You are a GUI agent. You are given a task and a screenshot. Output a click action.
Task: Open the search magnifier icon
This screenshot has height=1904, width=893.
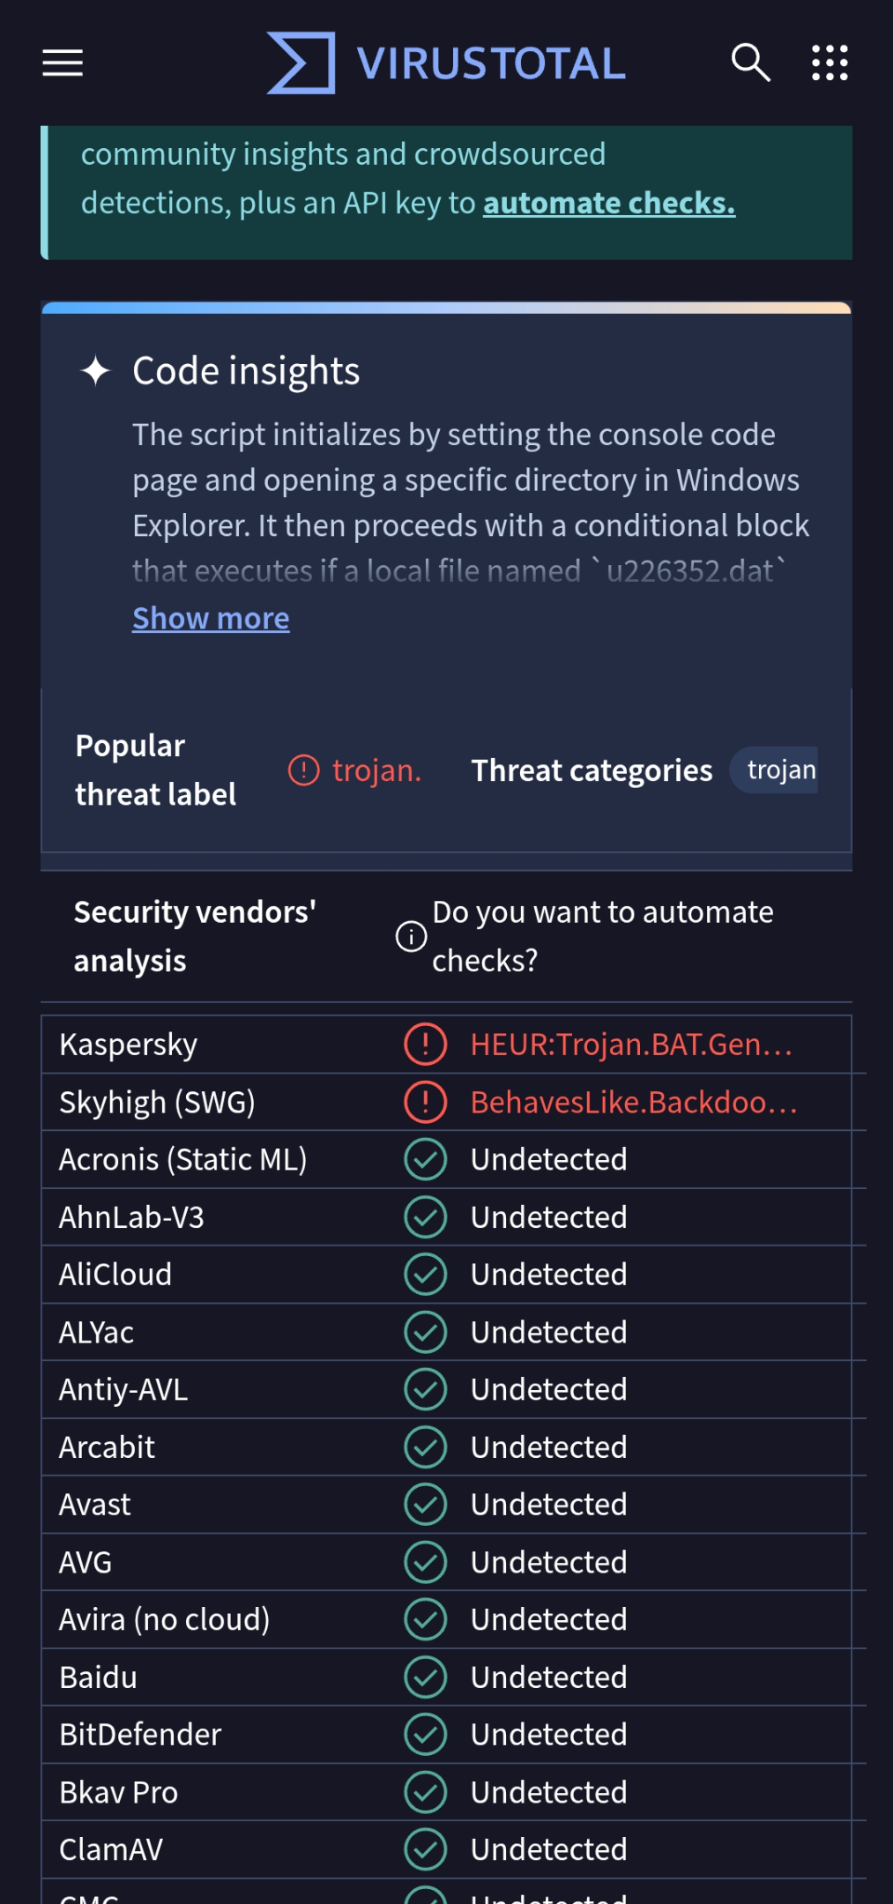(x=751, y=63)
